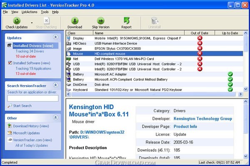
Task: Click the Display class monitor icon
Action: 69,38
